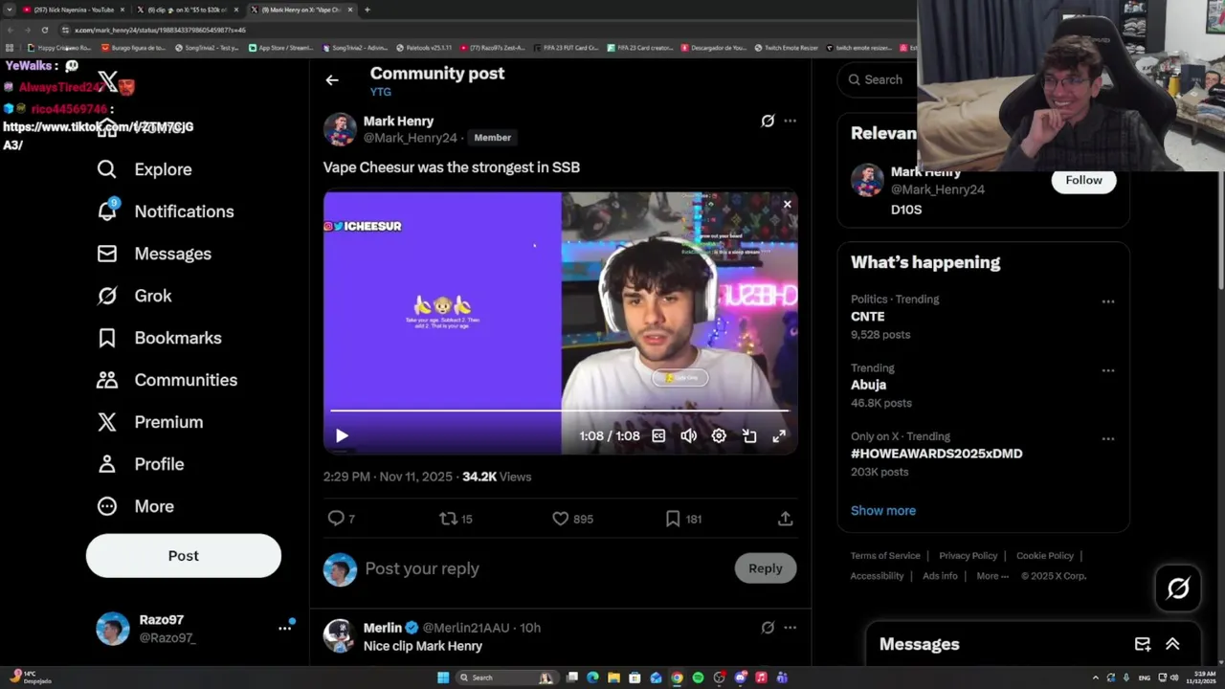Open the More menu in the sidebar
Image resolution: width=1225 pixels, height=689 pixels.
[135, 506]
